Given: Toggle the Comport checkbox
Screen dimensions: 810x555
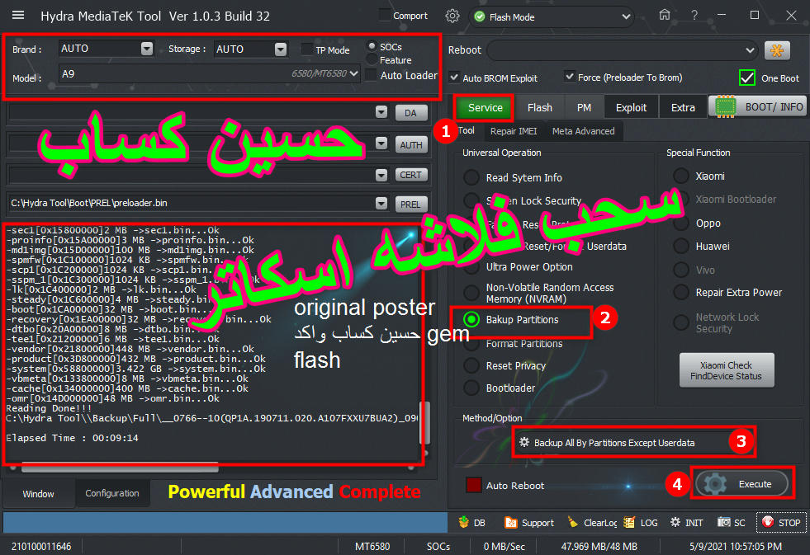Looking at the screenshot, I should [384, 15].
